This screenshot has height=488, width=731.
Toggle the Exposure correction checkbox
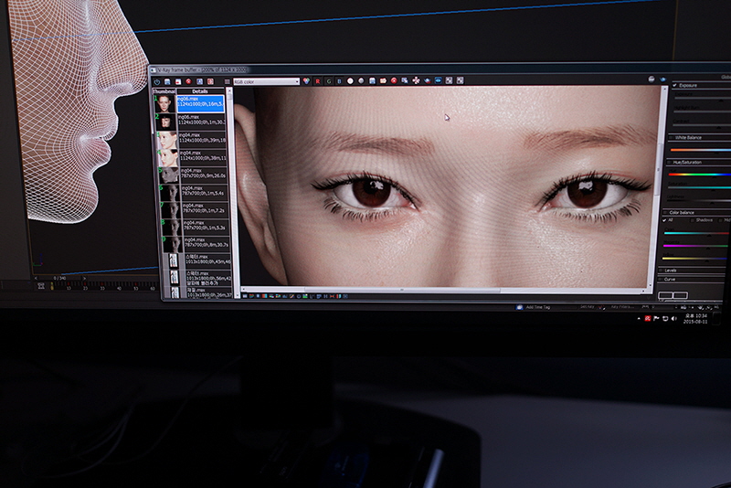click(x=674, y=85)
